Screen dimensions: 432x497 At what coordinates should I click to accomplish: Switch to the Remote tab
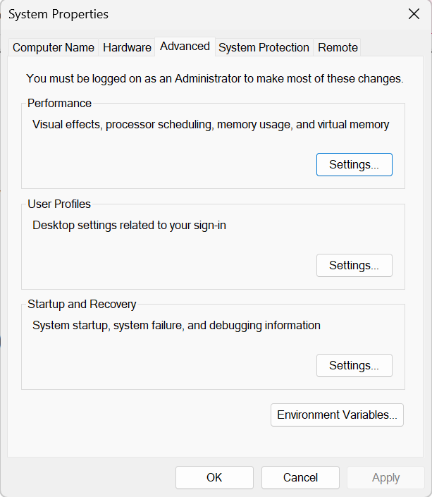(x=338, y=48)
